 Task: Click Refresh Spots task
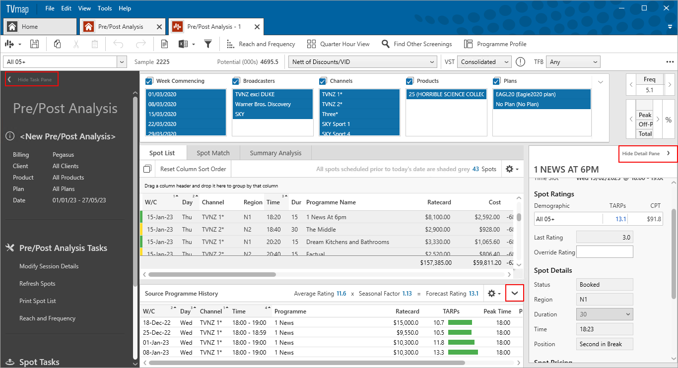[37, 284]
